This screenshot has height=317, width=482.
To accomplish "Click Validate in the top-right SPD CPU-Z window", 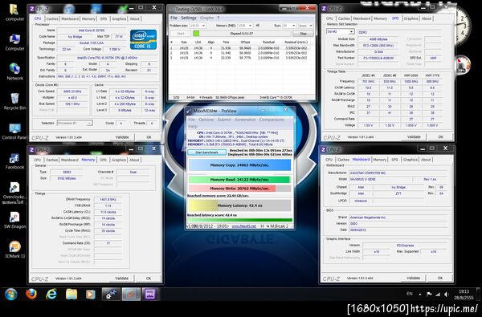I will tap(414, 136).
